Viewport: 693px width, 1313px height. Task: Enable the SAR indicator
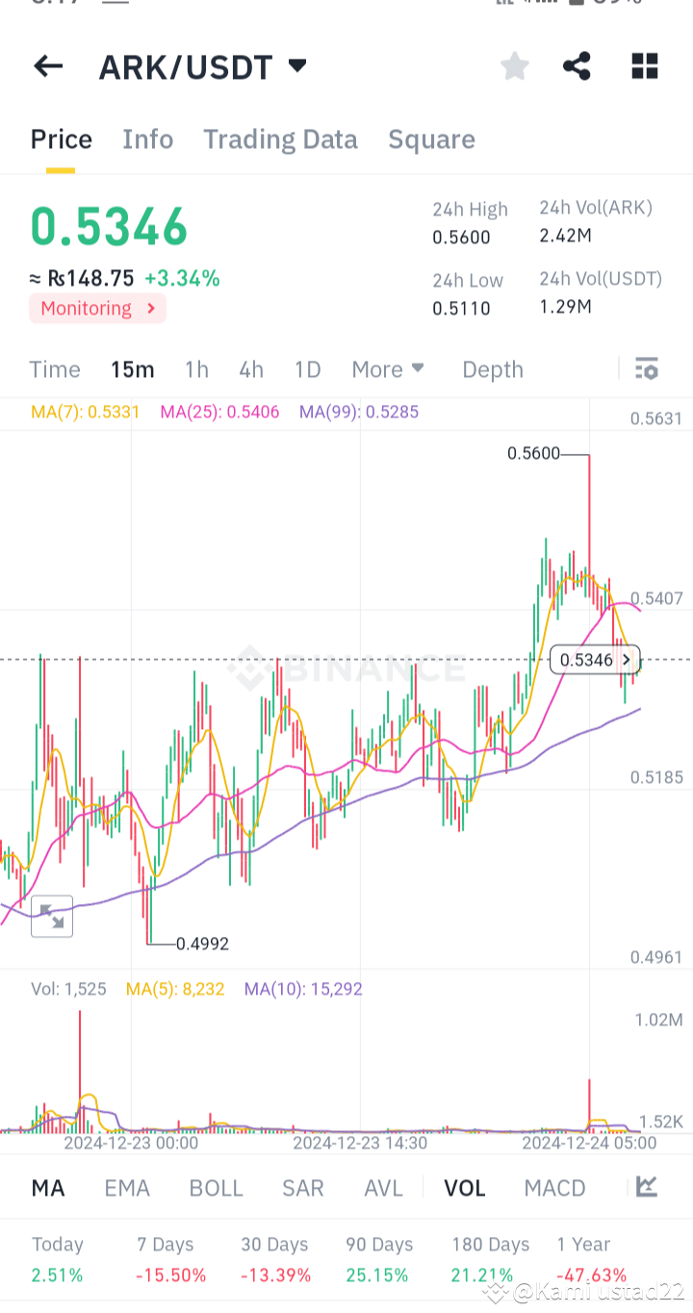coord(302,1188)
